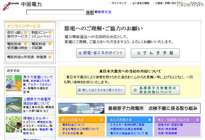Select the 株主・投資家の皆さま tab header

point(177,119)
